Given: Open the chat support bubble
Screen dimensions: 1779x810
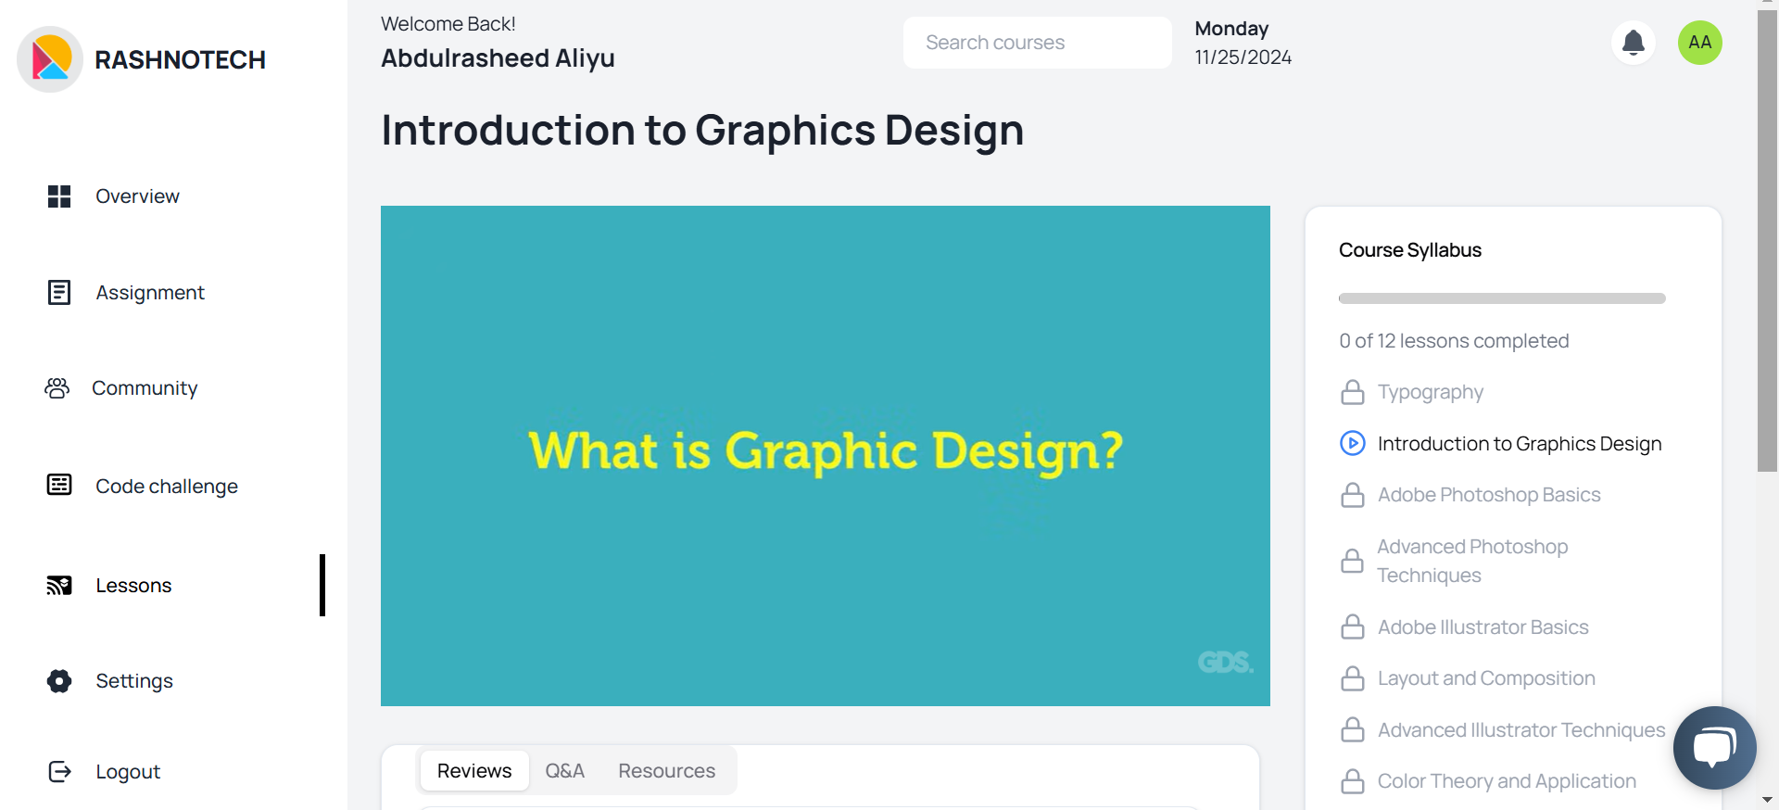Looking at the screenshot, I should point(1714,747).
